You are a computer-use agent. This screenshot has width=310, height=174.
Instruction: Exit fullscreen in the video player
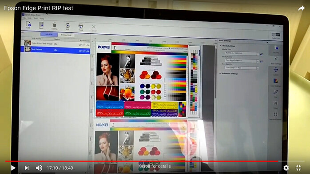point(298,168)
